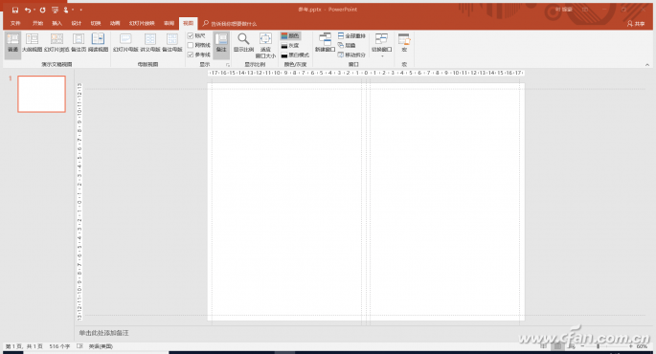Click the 60% zoom level
The image size is (656, 354).
pyautogui.click(x=642, y=346)
